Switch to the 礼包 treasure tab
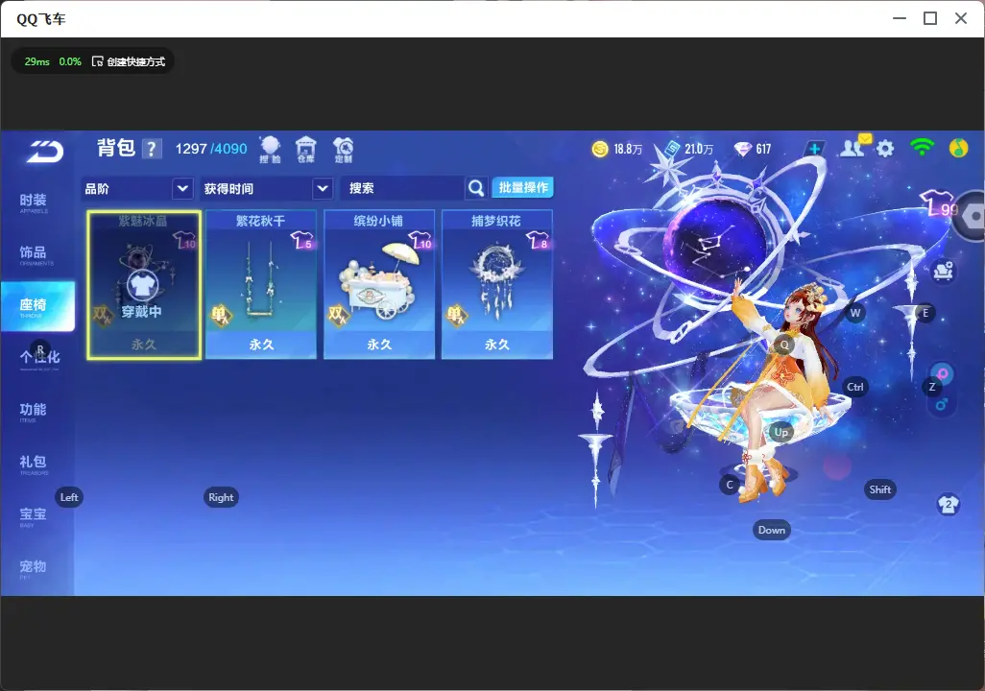This screenshot has width=985, height=691. (34, 464)
